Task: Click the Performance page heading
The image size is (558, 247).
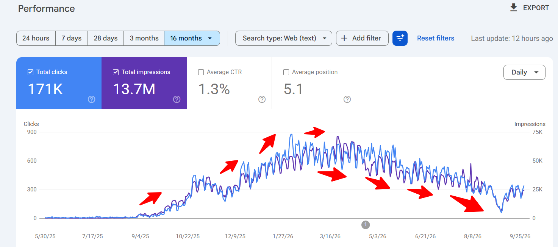Action: [x=47, y=8]
